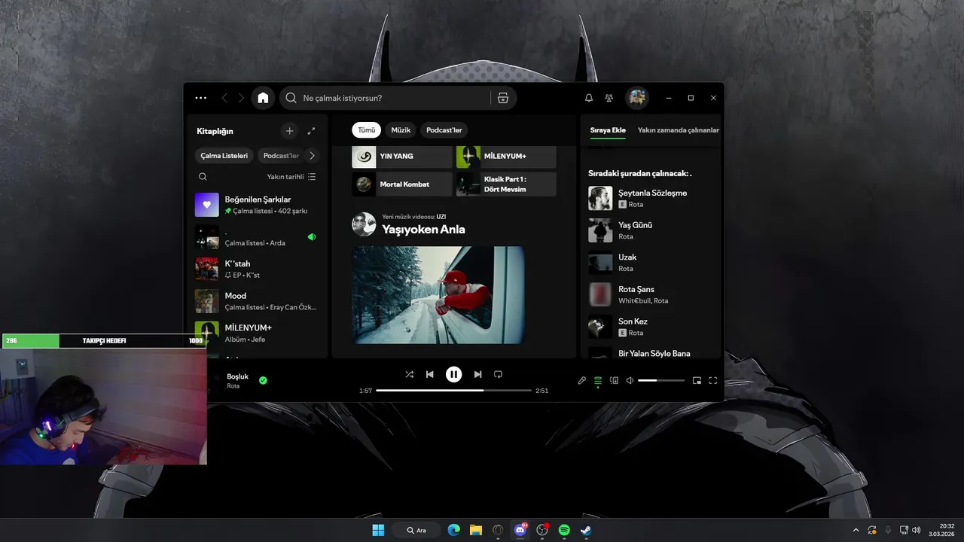Open Mortal Kombat shortcut card
Screen dimensions: 964x542
[x=402, y=184]
